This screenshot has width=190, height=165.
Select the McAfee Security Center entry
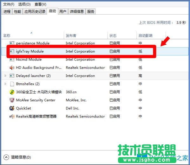click(x=36, y=100)
